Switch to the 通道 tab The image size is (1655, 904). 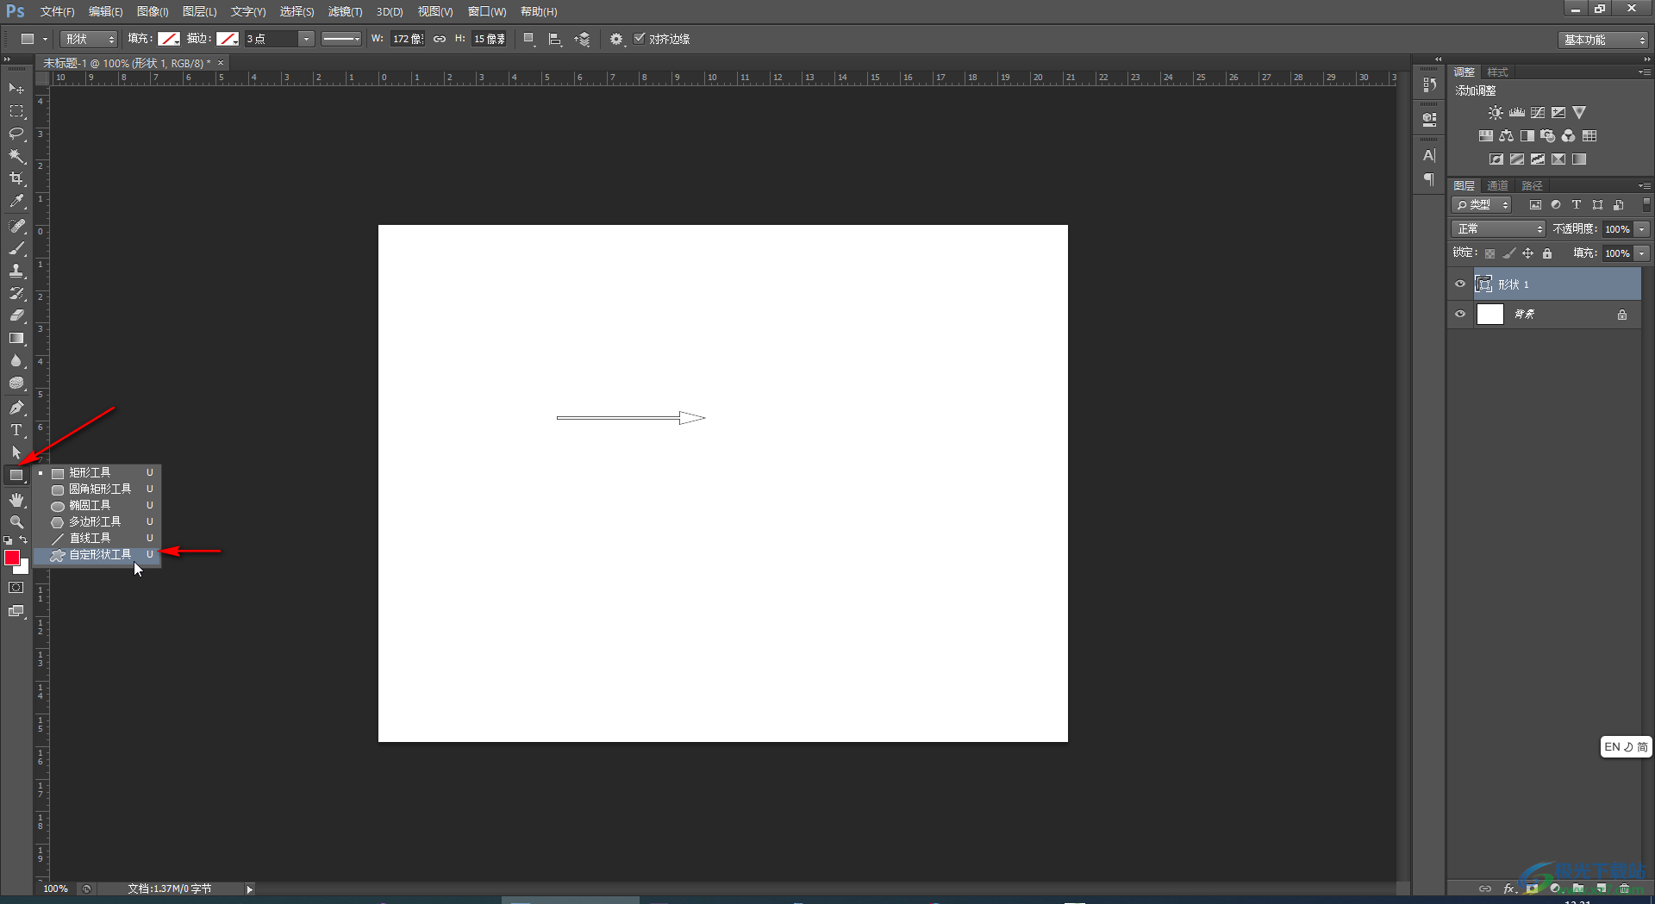(1497, 186)
